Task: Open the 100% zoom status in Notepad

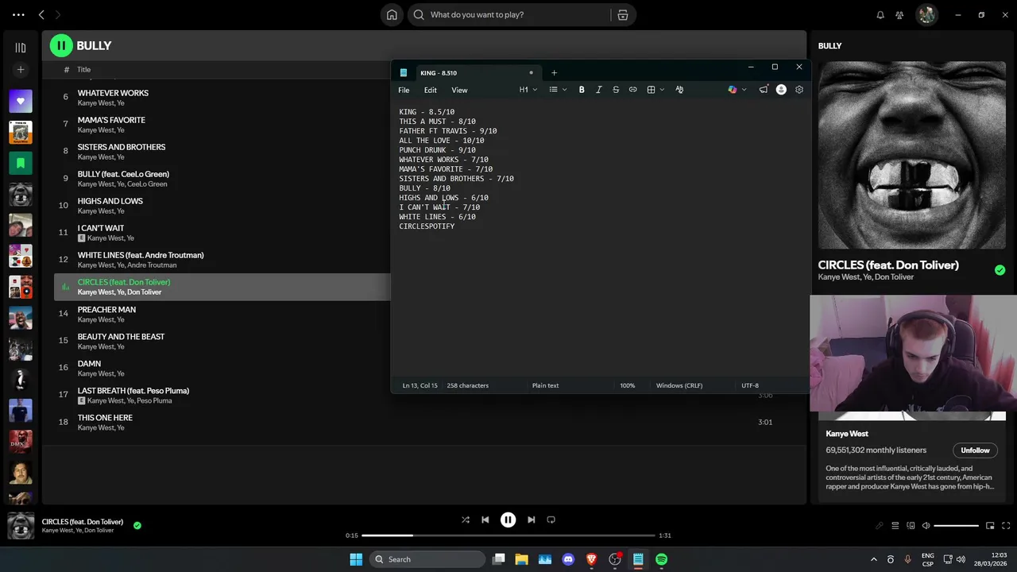Action: pyautogui.click(x=628, y=385)
